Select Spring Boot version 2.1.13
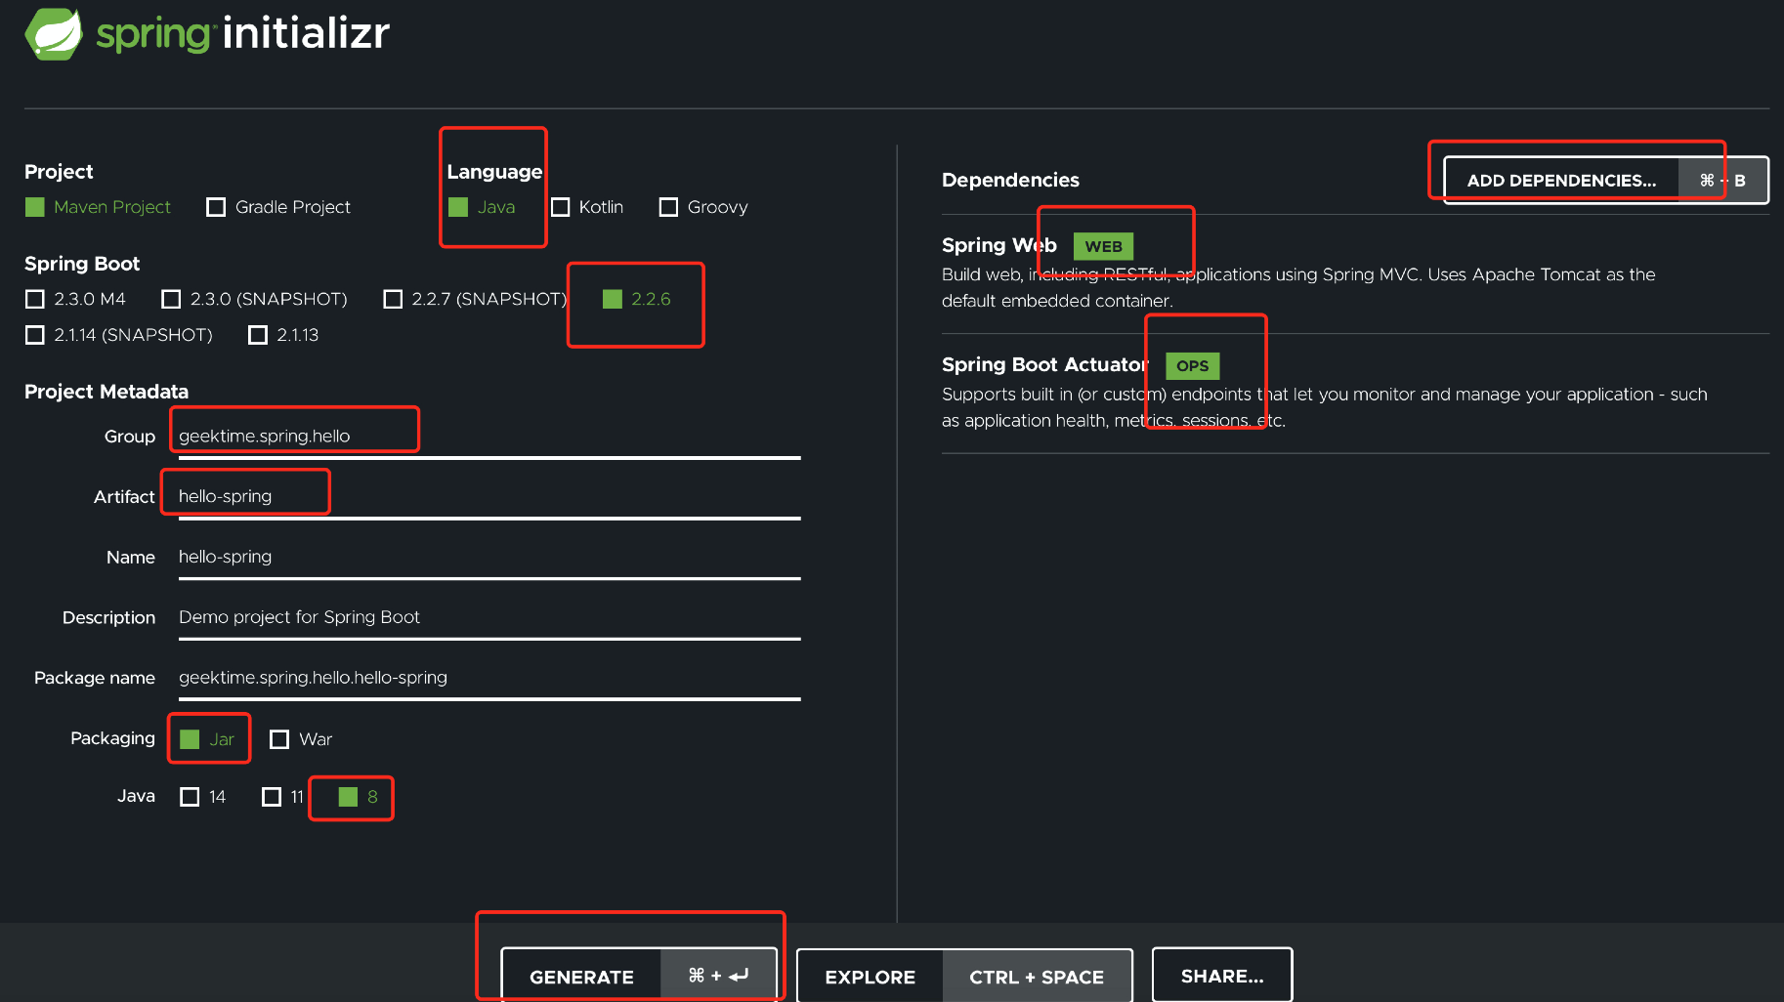Screen dimensions: 1784x1002 [x=283, y=335]
